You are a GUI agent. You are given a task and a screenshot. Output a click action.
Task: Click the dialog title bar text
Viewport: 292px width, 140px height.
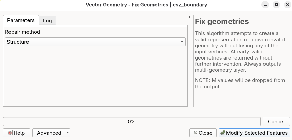[x=146, y=5]
